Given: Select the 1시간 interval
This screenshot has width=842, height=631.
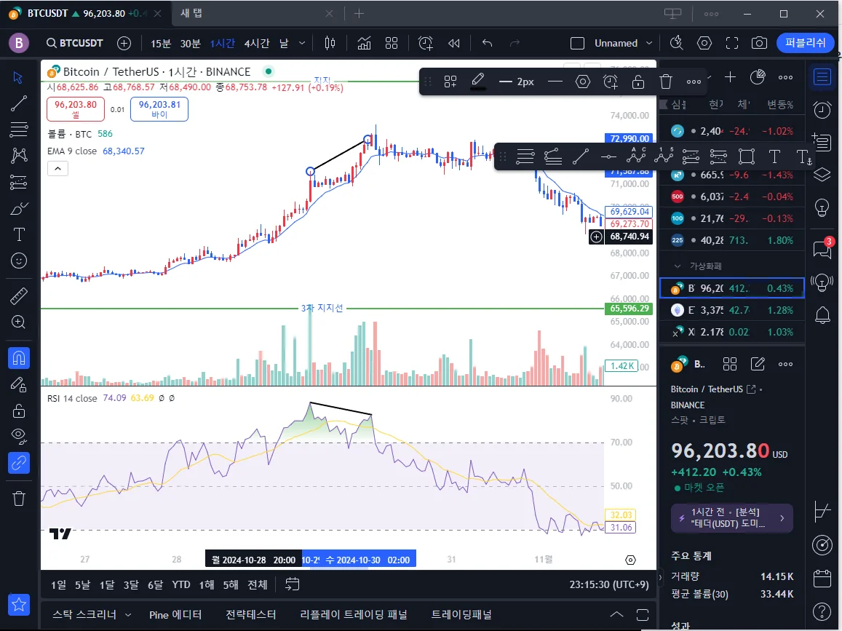Looking at the screenshot, I should [x=222, y=44].
